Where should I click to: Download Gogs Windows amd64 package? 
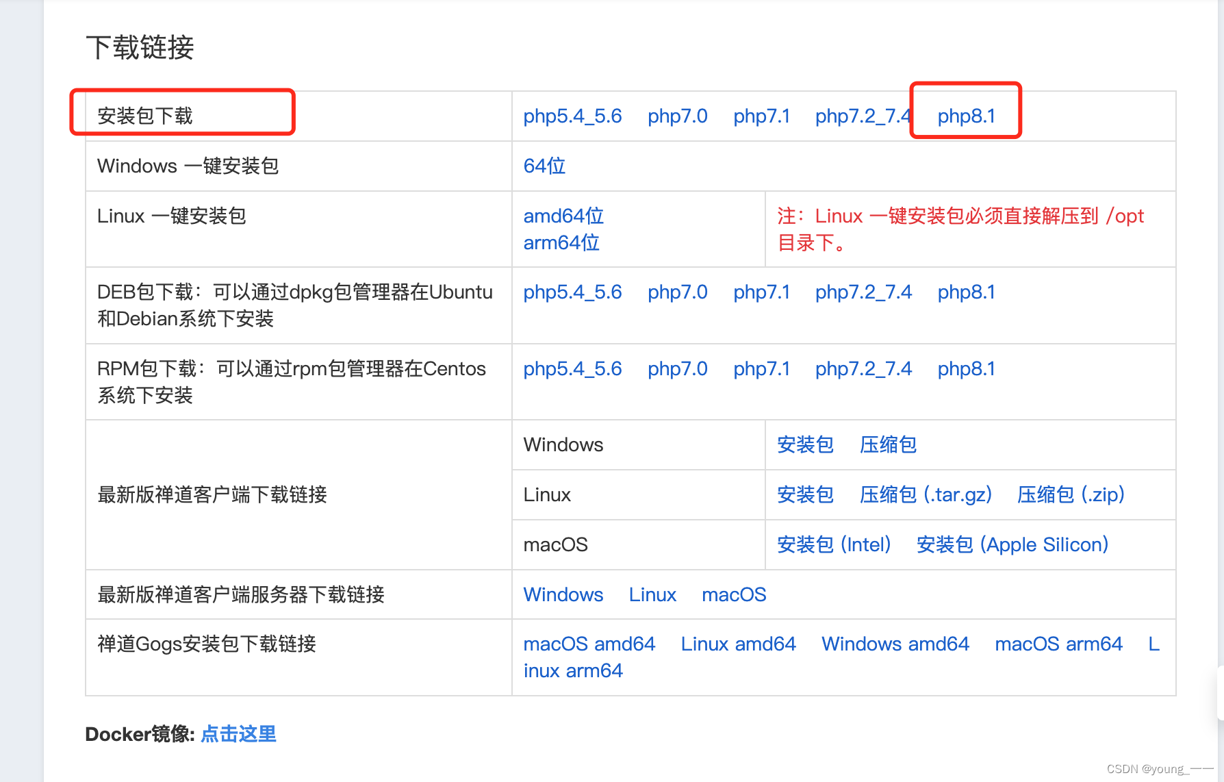895,644
